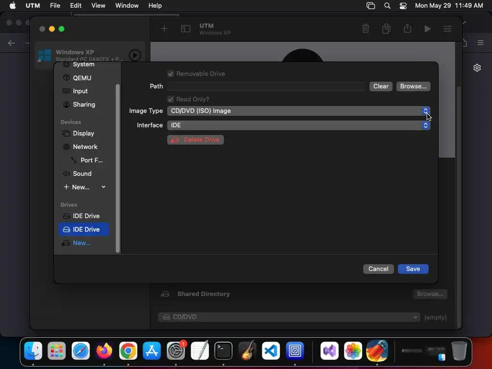Open Photos from the dock

click(353, 350)
